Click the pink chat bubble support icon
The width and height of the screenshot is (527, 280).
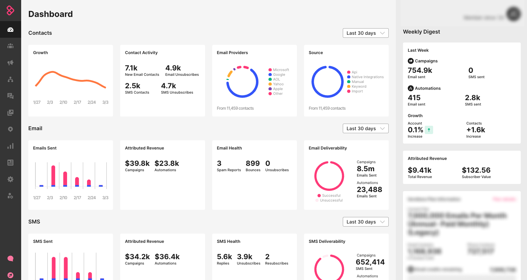tap(10, 258)
